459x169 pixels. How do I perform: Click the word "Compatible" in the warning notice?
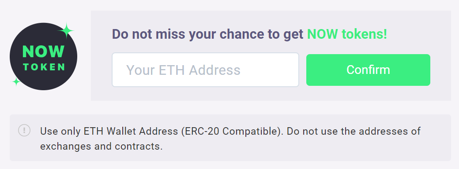pyautogui.click(x=248, y=131)
